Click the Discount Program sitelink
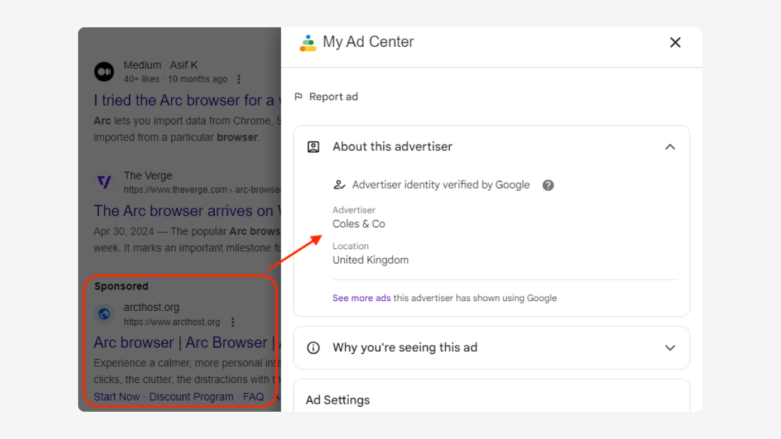The image size is (781, 439). (191, 397)
